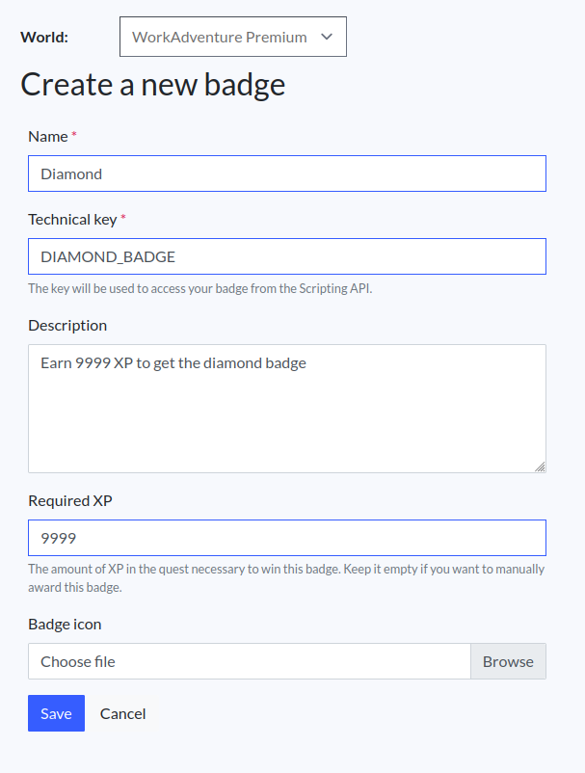Click the Description textarea resize handle

(x=540, y=466)
